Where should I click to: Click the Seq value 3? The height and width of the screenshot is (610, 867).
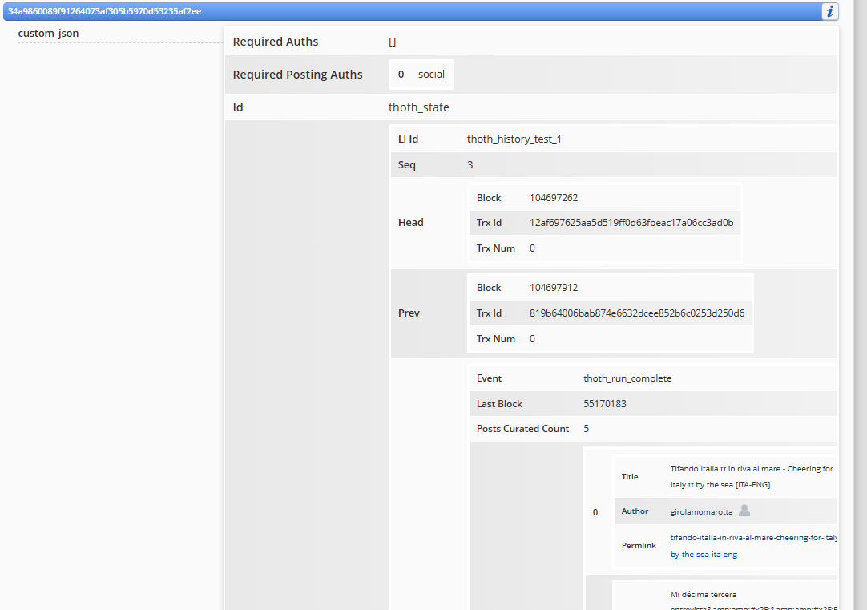(x=470, y=165)
